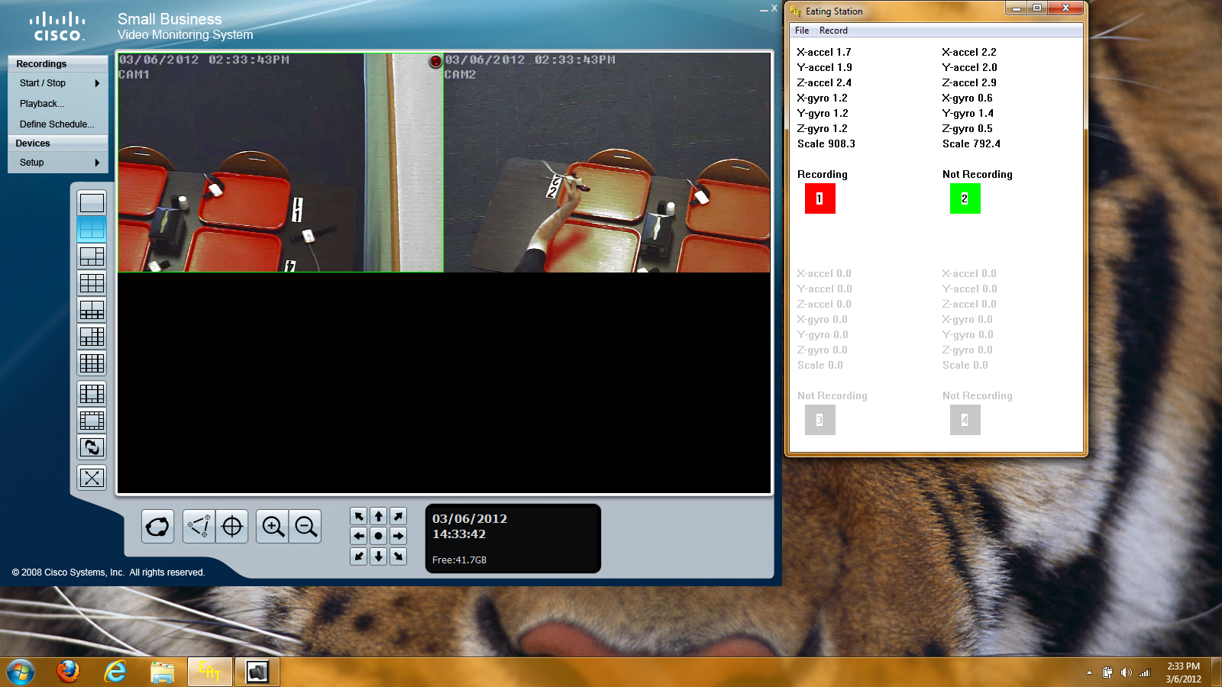The height and width of the screenshot is (687, 1222).
Task: Open Playback... in the Recordings panel
Action: pos(42,104)
